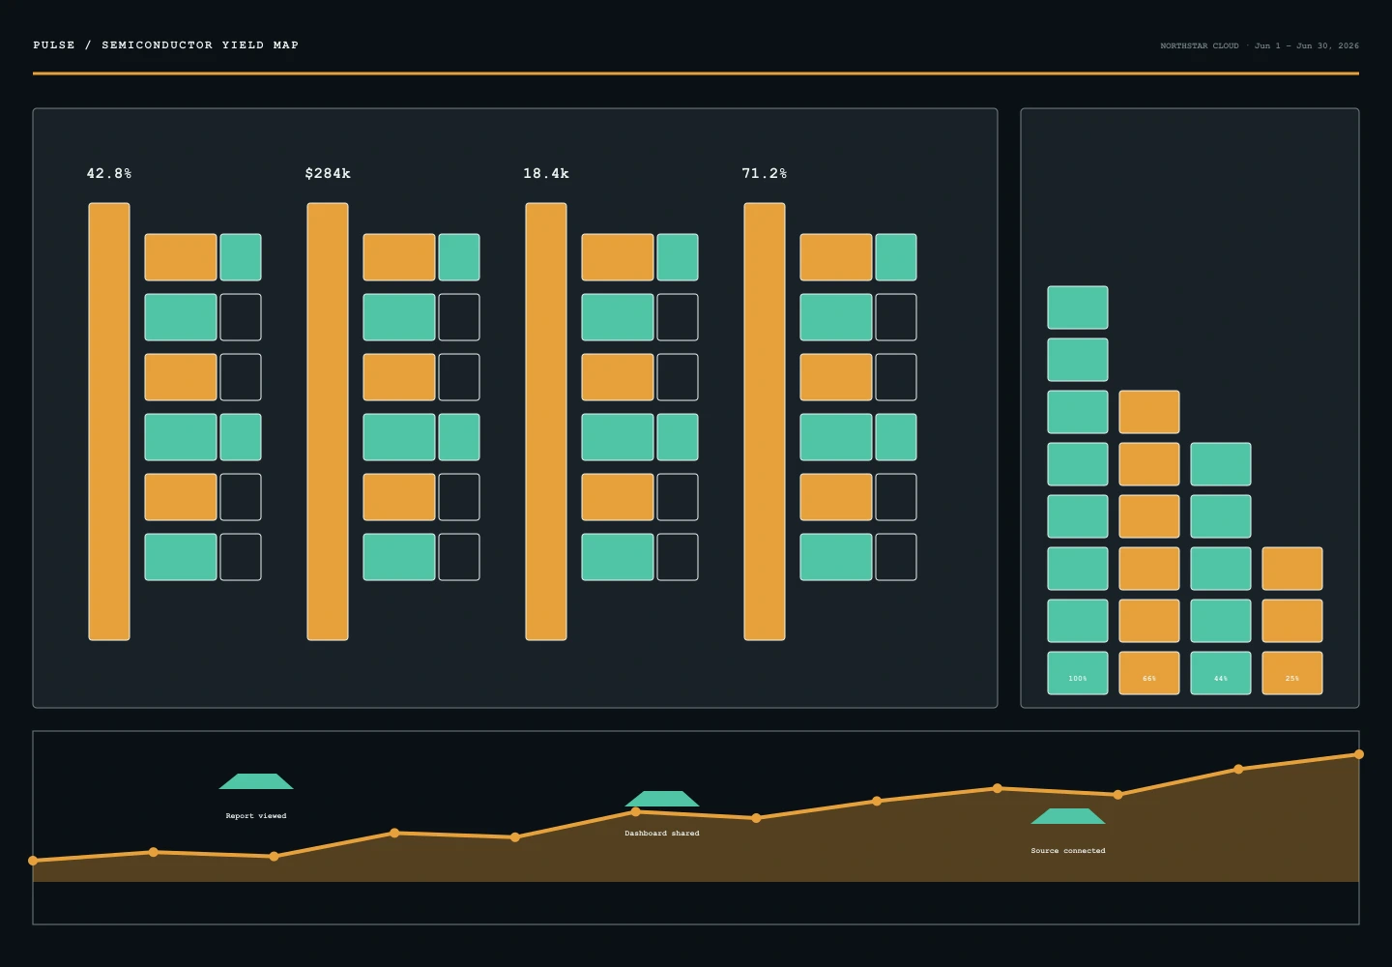Select the tall orange bar under 71.2%

tap(765, 422)
